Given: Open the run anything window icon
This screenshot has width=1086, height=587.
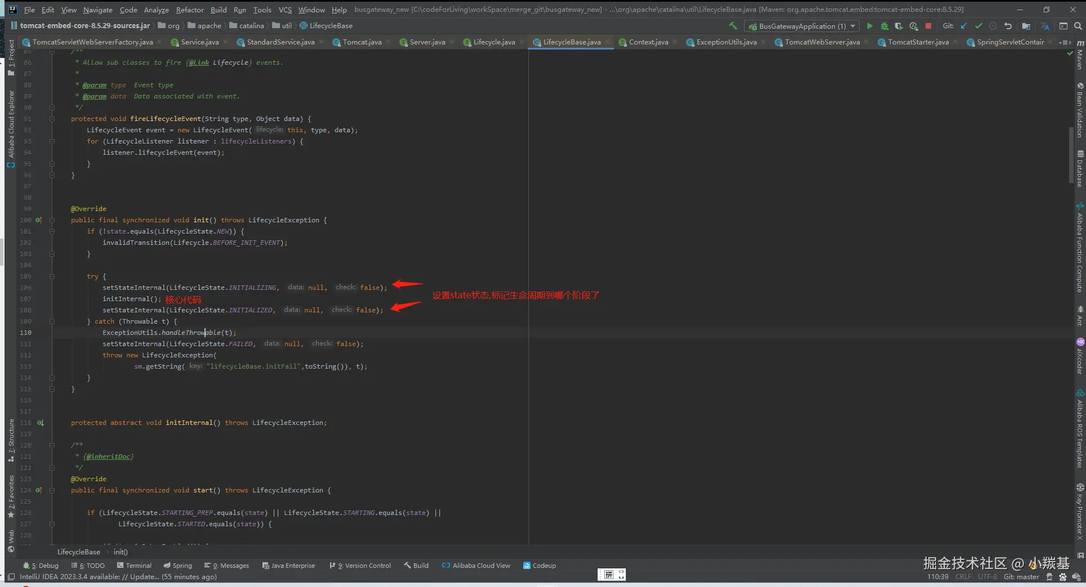Looking at the screenshot, I should coord(1063,26).
